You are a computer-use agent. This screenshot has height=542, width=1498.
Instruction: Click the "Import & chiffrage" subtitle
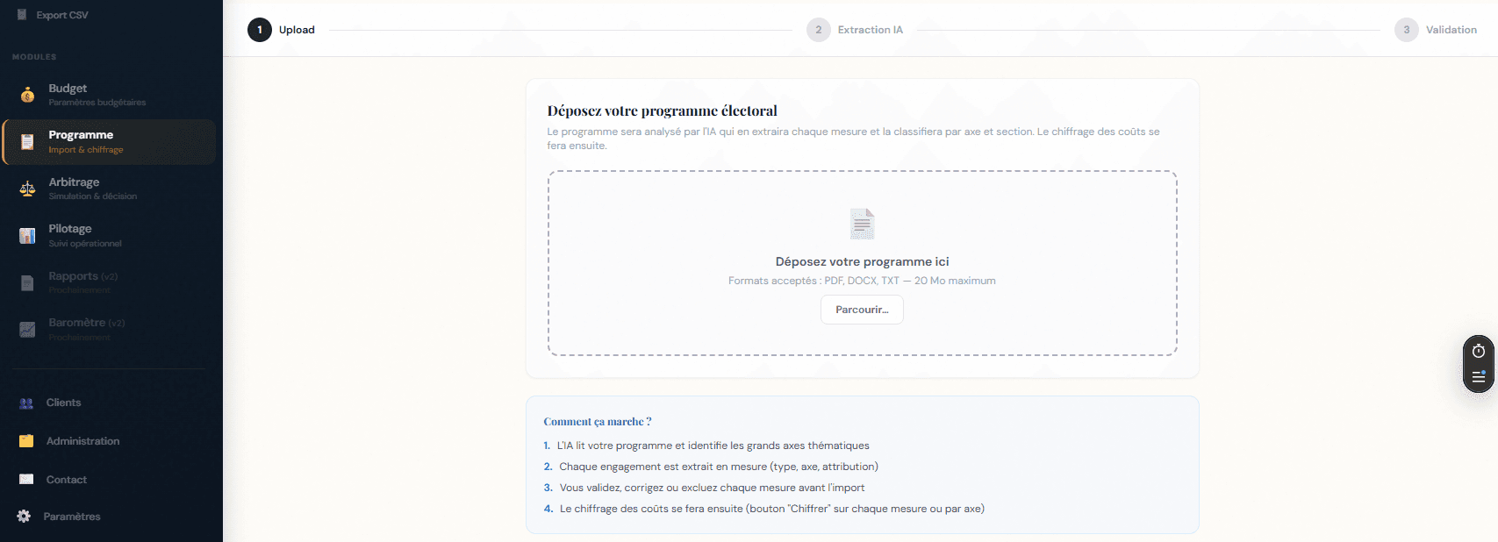(86, 150)
